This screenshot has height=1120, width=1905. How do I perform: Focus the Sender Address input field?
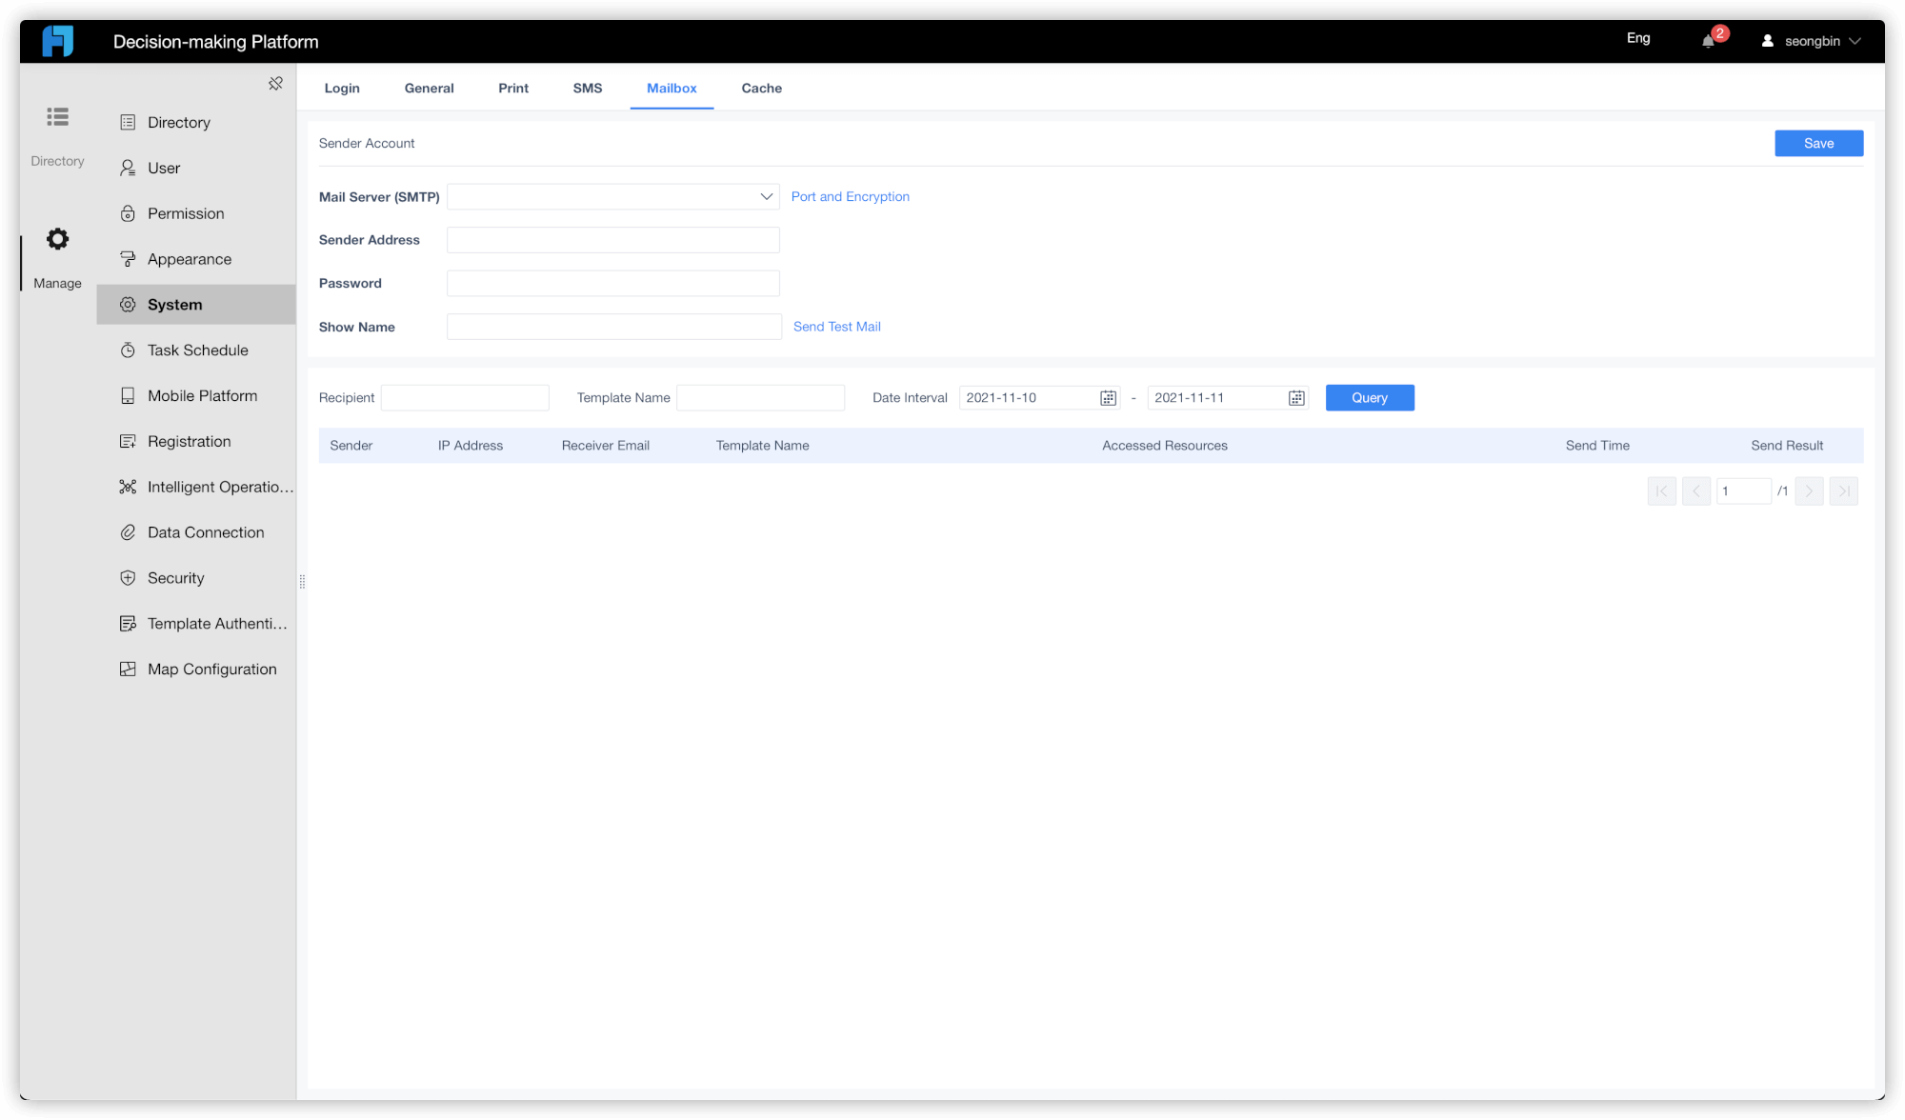point(613,240)
